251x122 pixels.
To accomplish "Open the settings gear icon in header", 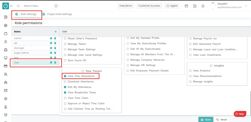I will [203, 6].
